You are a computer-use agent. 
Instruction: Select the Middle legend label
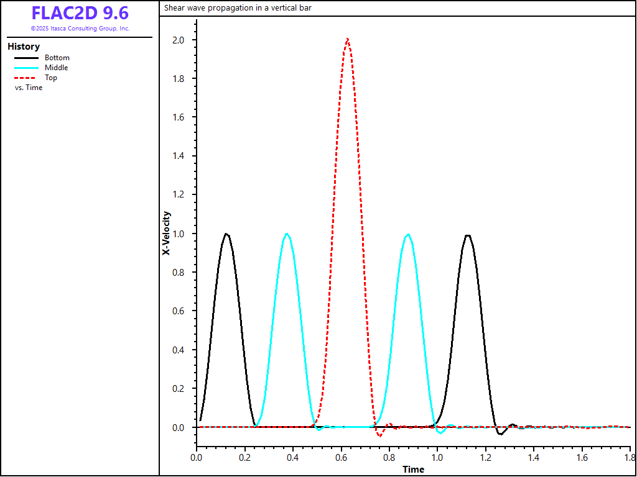tap(56, 68)
